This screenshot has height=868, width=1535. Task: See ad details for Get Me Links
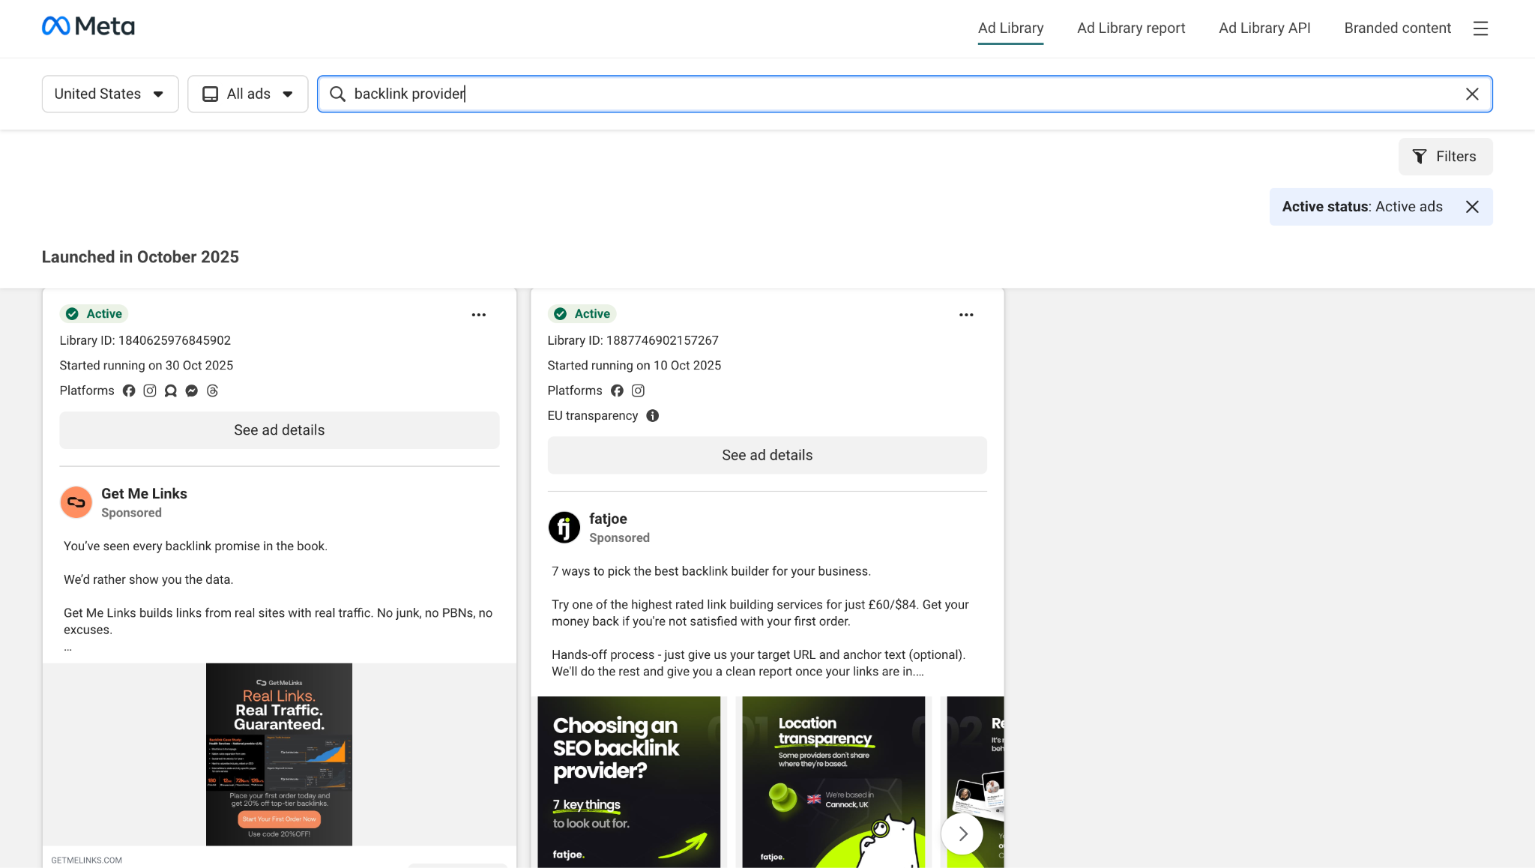click(280, 430)
